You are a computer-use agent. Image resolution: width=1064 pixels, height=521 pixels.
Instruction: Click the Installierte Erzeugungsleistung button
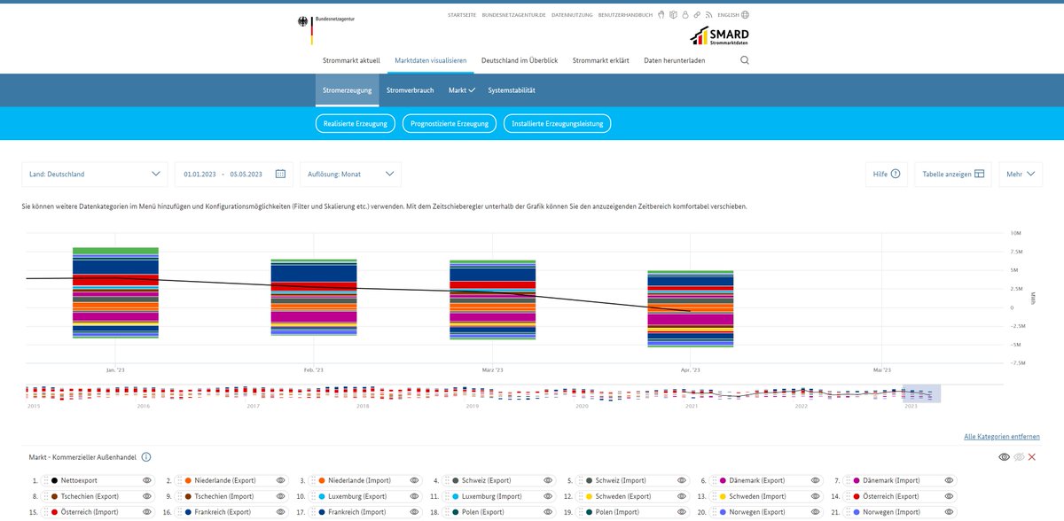558,124
